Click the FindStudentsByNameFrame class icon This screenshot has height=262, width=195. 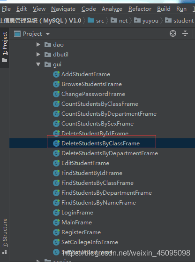[x=56, y=203]
